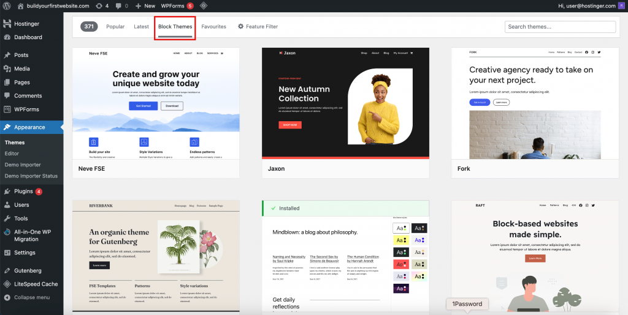The height and width of the screenshot is (315, 628).
Task: Select the Neve FSE theme preview
Action: point(156,103)
